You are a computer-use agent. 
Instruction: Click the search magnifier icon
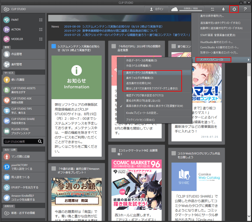tap(40, 142)
